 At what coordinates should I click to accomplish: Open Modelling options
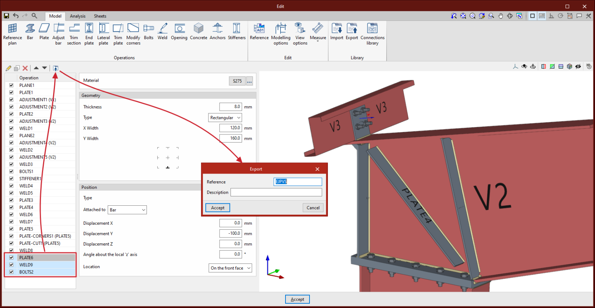click(281, 34)
